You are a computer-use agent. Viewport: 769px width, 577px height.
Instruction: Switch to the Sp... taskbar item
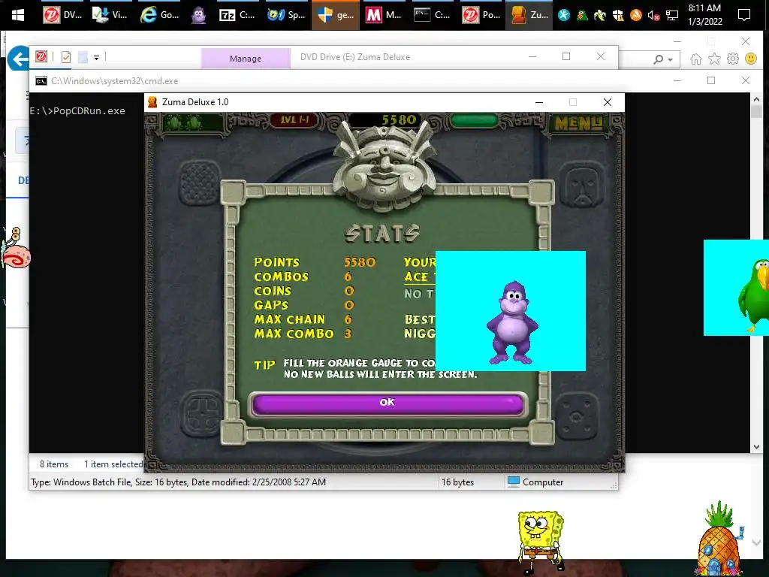click(x=286, y=15)
